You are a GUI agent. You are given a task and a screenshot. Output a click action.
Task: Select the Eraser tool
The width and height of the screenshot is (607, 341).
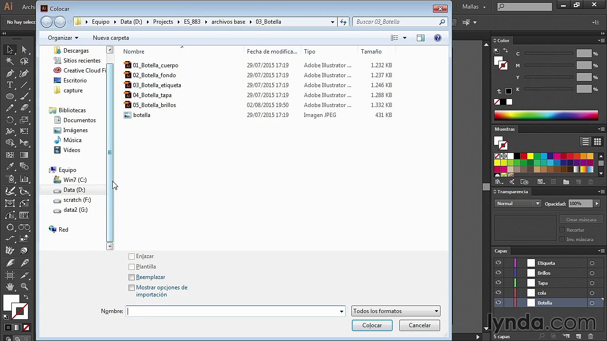coord(25,108)
